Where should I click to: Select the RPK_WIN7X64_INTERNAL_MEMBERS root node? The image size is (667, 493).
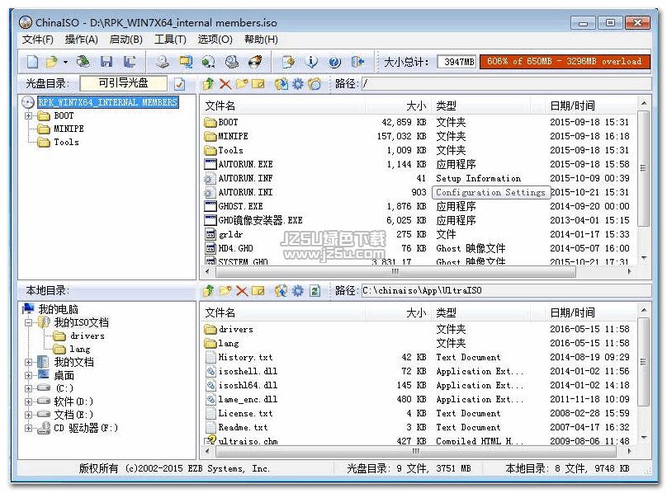tap(107, 102)
